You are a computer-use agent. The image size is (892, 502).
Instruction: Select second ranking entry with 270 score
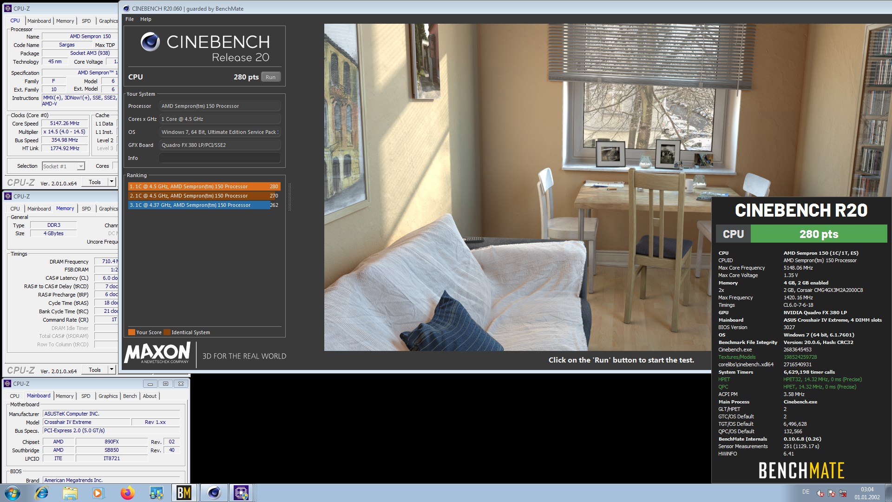pos(204,196)
